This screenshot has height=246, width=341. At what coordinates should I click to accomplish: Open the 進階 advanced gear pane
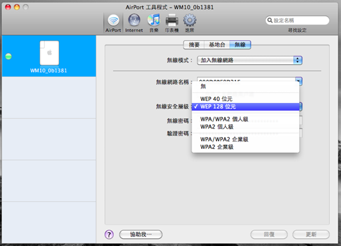coord(190,23)
